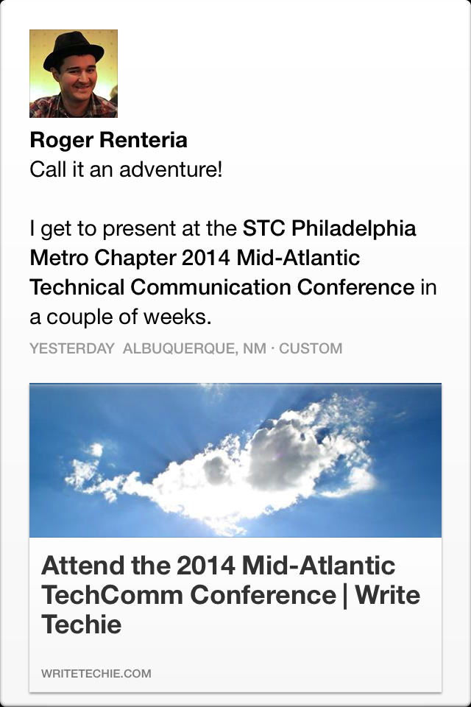Click the "I get to present at the" text
471x707 pixels.
[133, 228]
